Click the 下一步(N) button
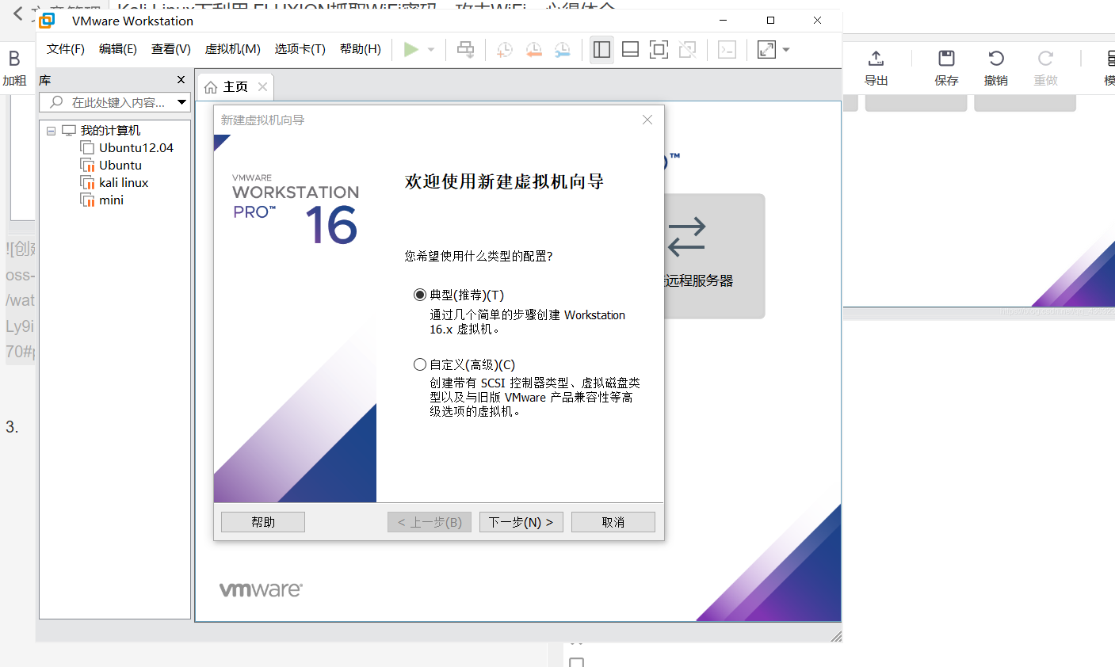The height and width of the screenshot is (667, 1115). (521, 521)
